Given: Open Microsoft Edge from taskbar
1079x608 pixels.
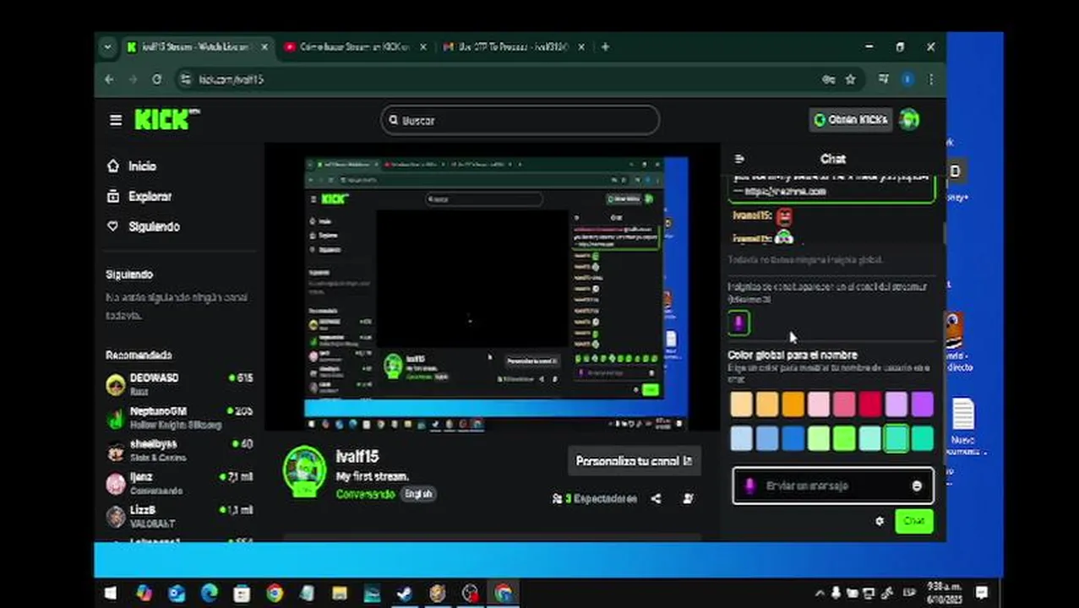Looking at the screenshot, I should pyautogui.click(x=209, y=594).
